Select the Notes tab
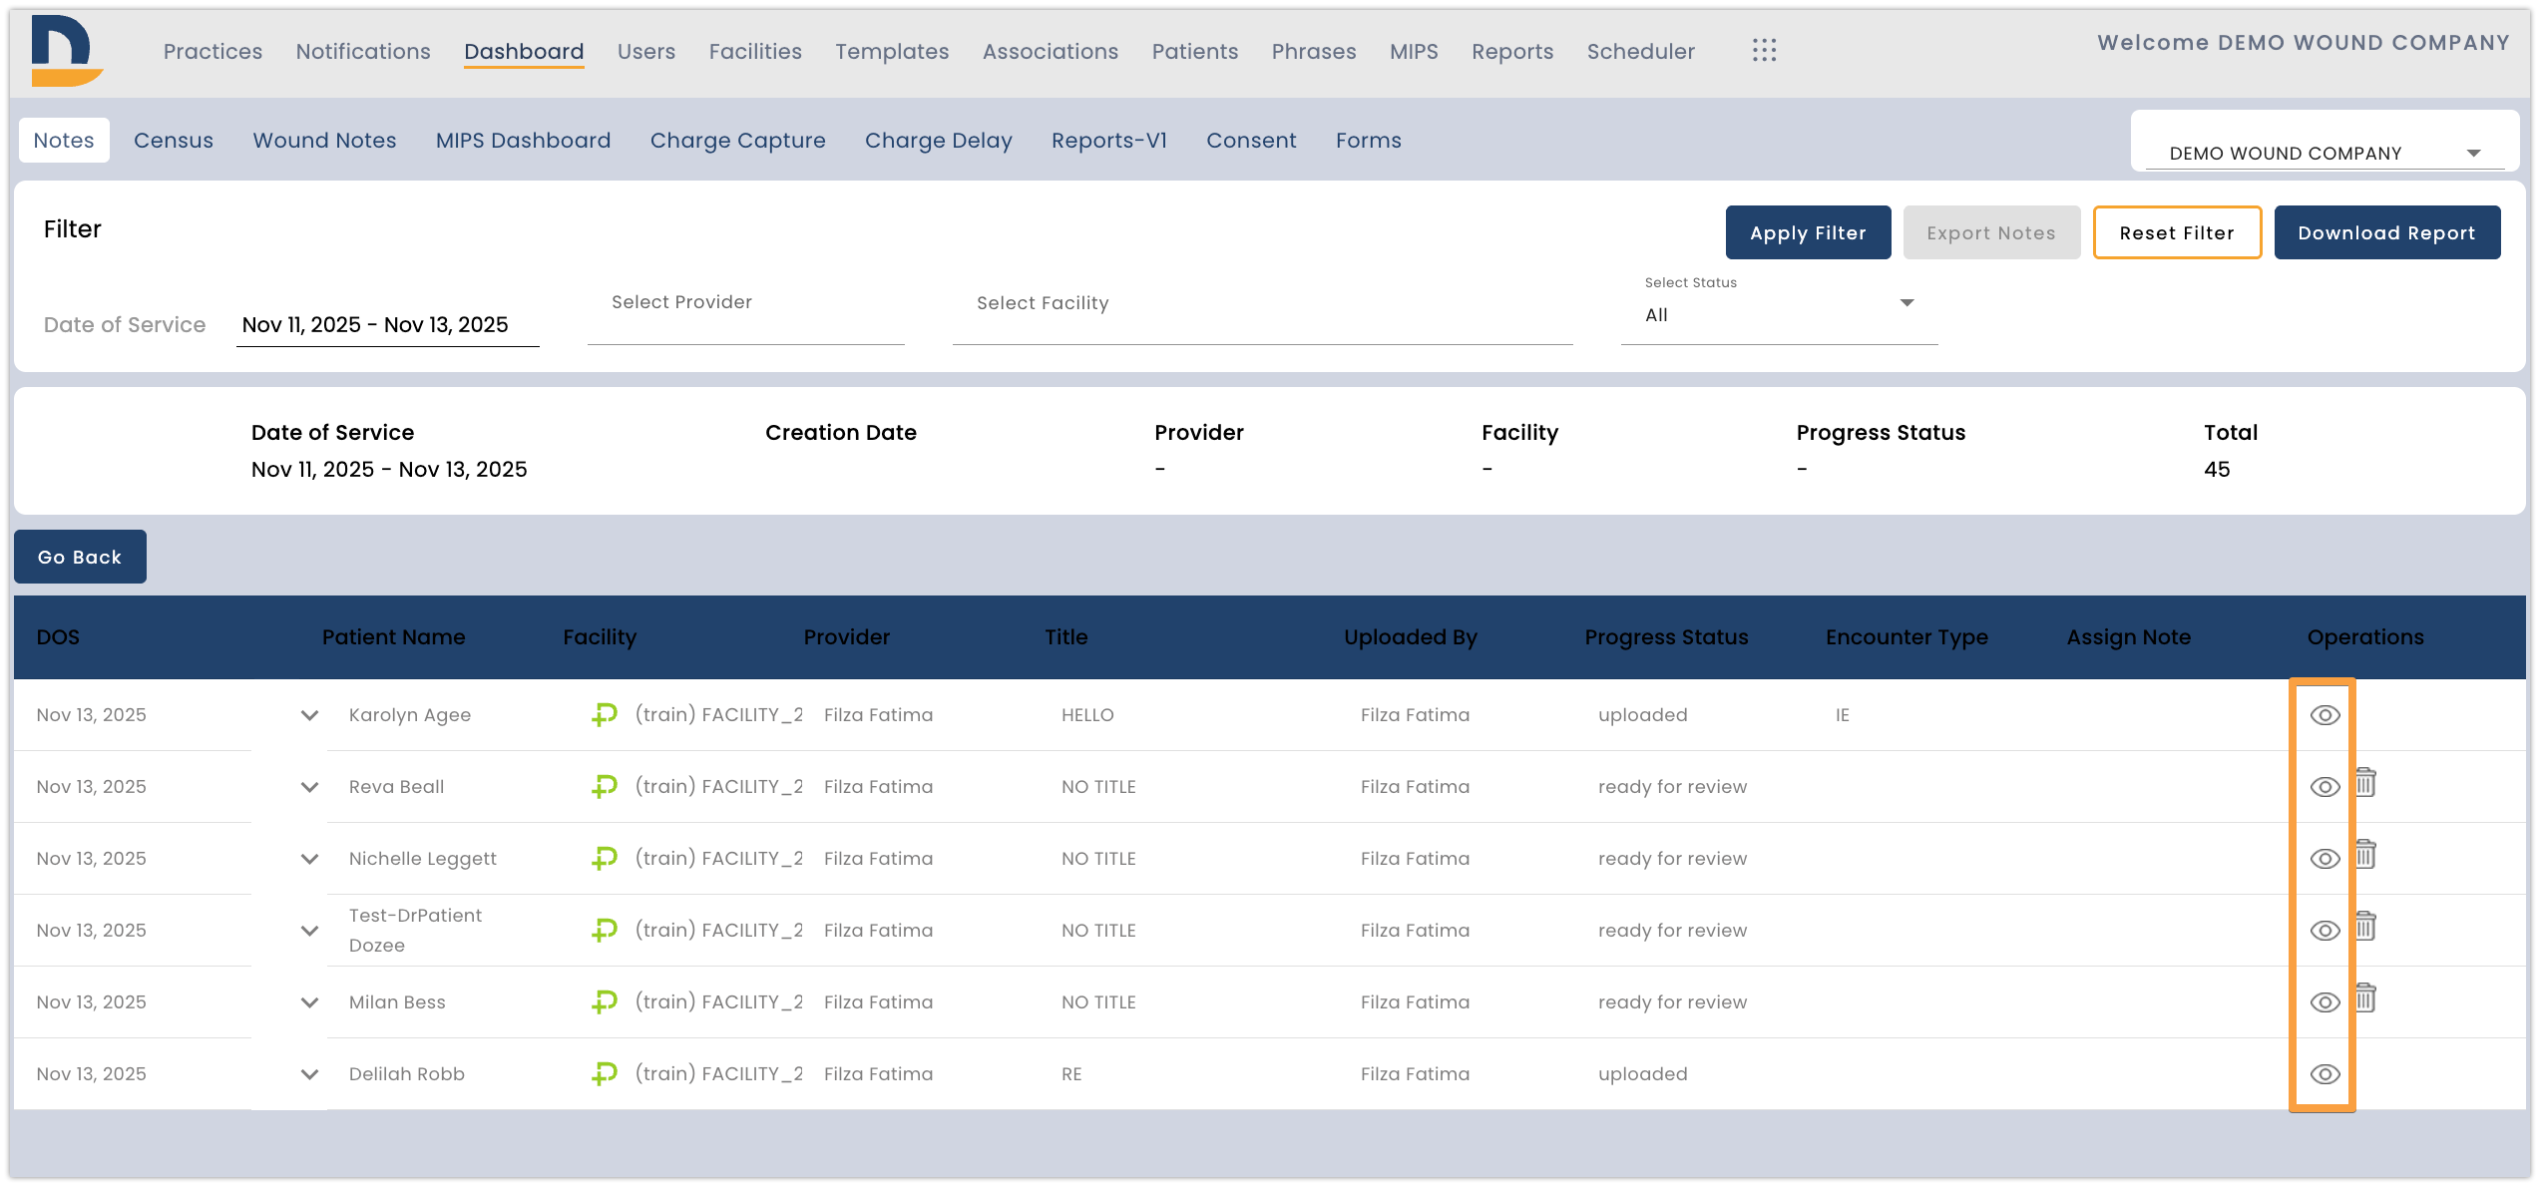 [x=64, y=141]
